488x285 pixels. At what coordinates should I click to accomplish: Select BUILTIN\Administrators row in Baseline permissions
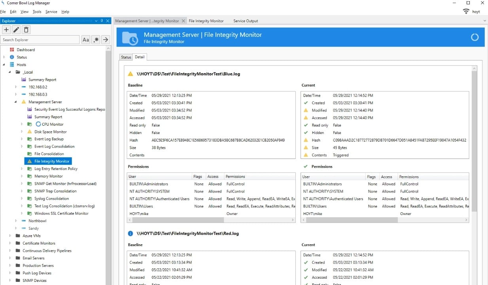[x=211, y=184]
